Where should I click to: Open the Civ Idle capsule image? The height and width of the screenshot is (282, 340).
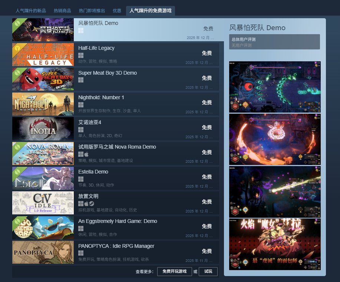[43, 203]
